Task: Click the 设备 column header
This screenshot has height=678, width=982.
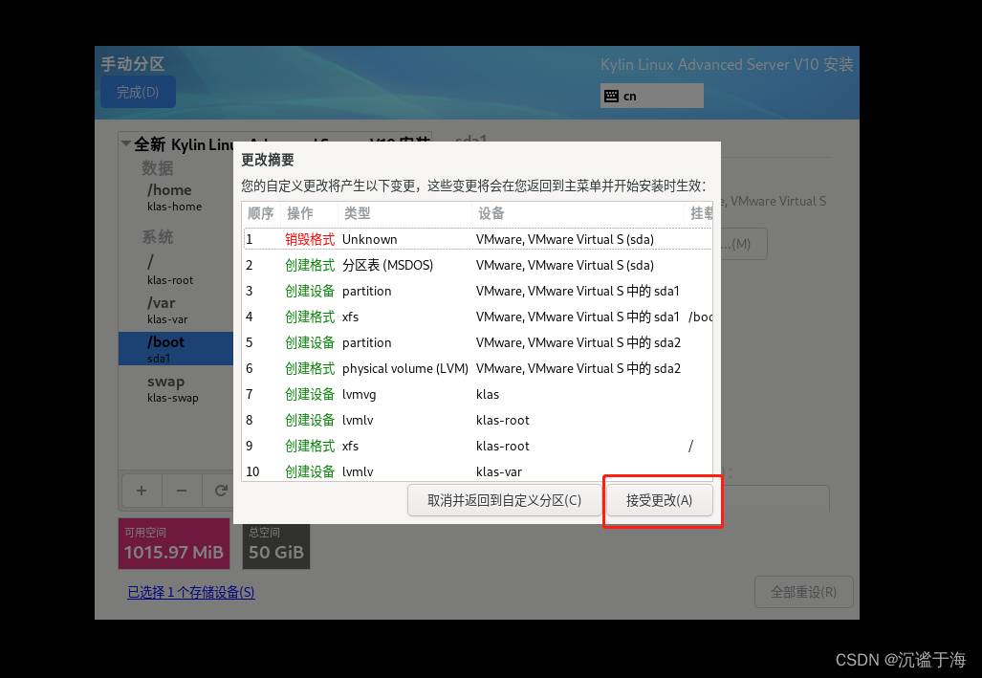Action: (x=491, y=213)
